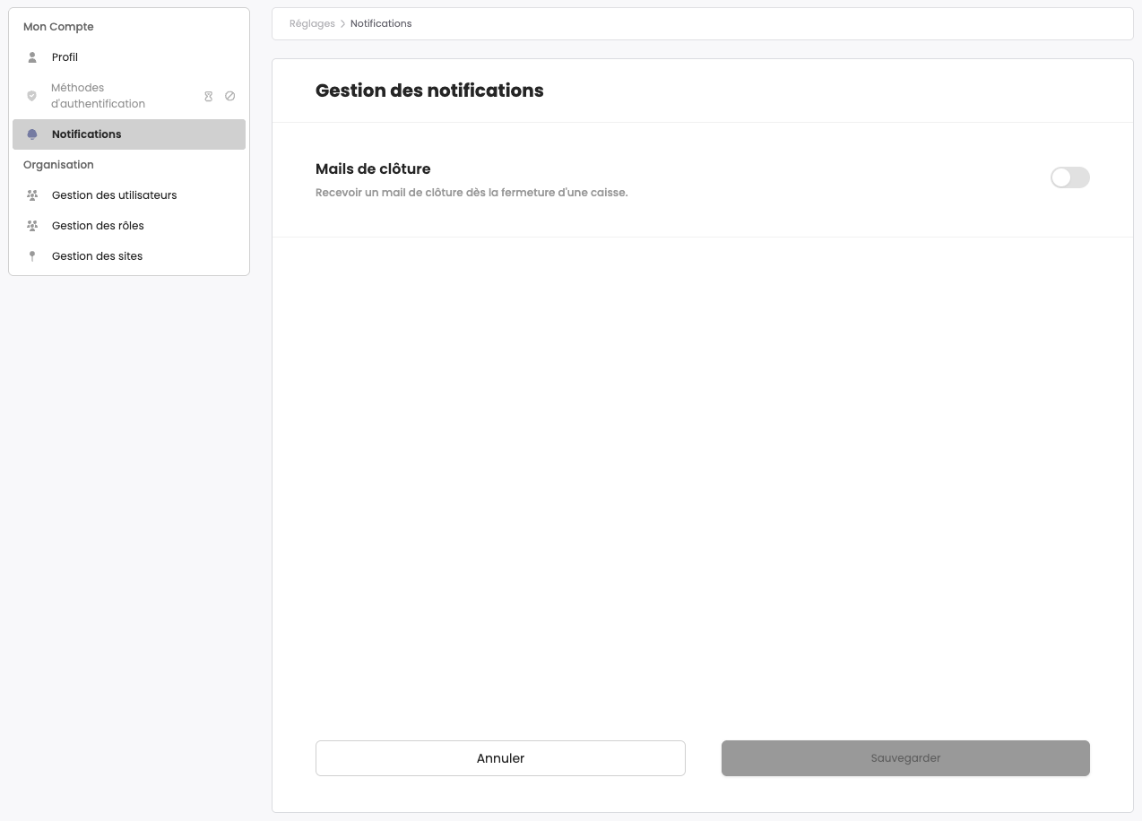Screen dimensions: 1142x821
Task: Click the Réglages breadcrumb link
Action: click(312, 24)
